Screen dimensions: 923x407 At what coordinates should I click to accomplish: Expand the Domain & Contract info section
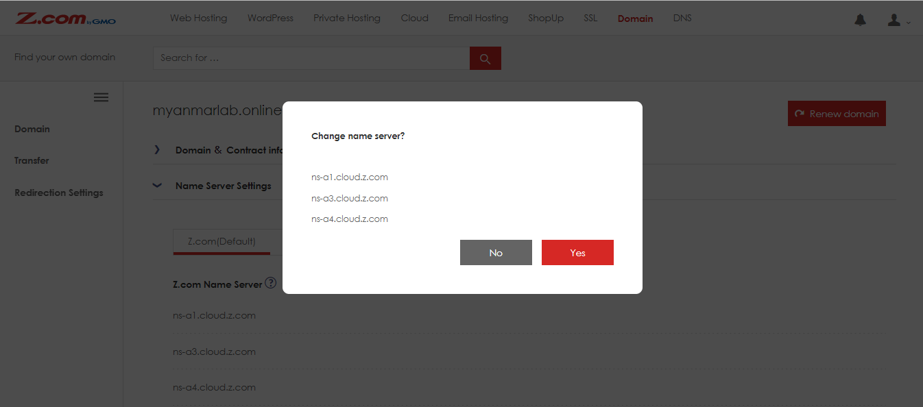218,150
